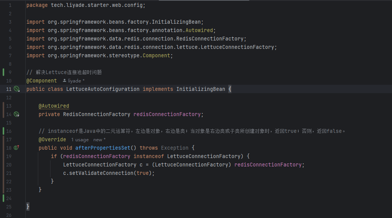392x218 pixels.
Task: Click the Spring bean gutter icon beside the class declaration
Action: pos(16,89)
